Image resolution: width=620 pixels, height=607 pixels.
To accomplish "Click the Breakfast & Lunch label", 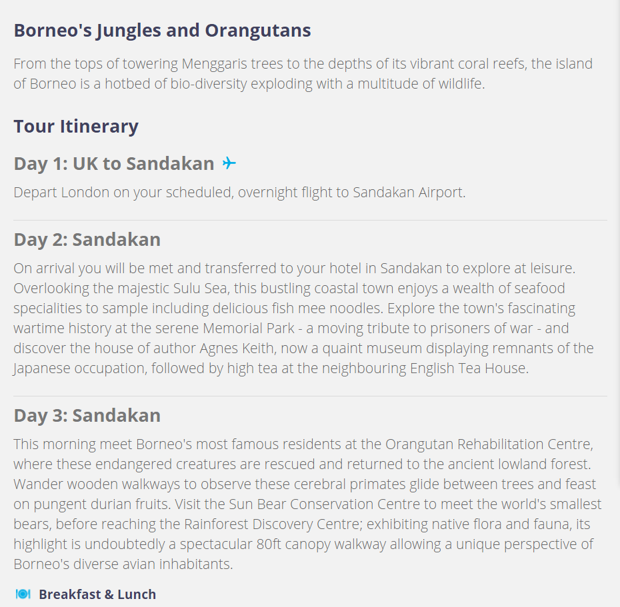I will click(x=97, y=594).
